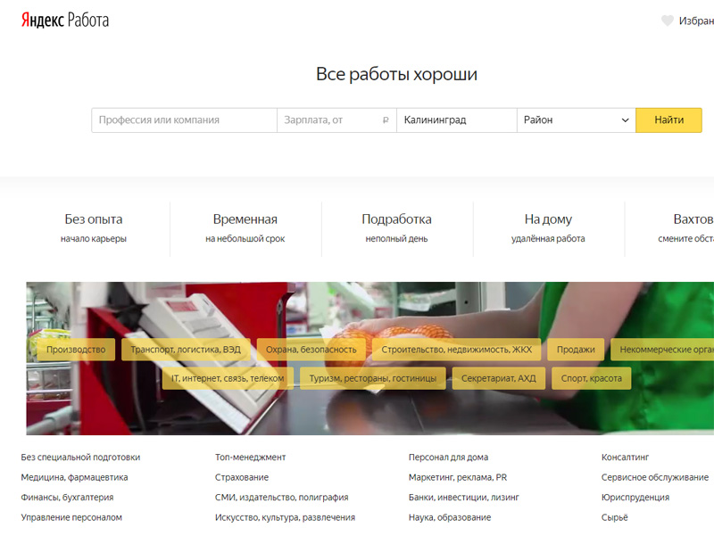Image resolution: width=714 pixels, height=536 pixels.
Task: Open the Спорт, красота tag
Action: point(591,379)
